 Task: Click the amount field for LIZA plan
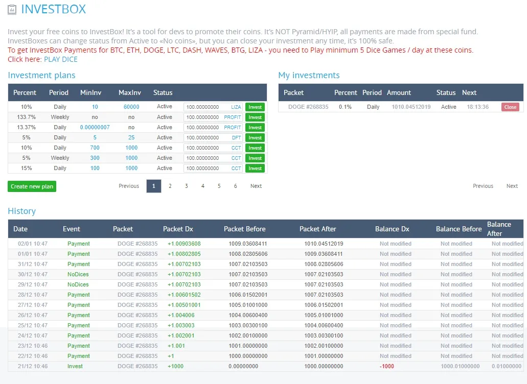coord(213,107)
